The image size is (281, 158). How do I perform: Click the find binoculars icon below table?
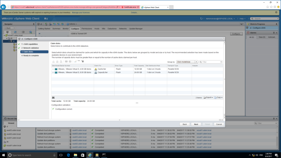tap(53, 98)
